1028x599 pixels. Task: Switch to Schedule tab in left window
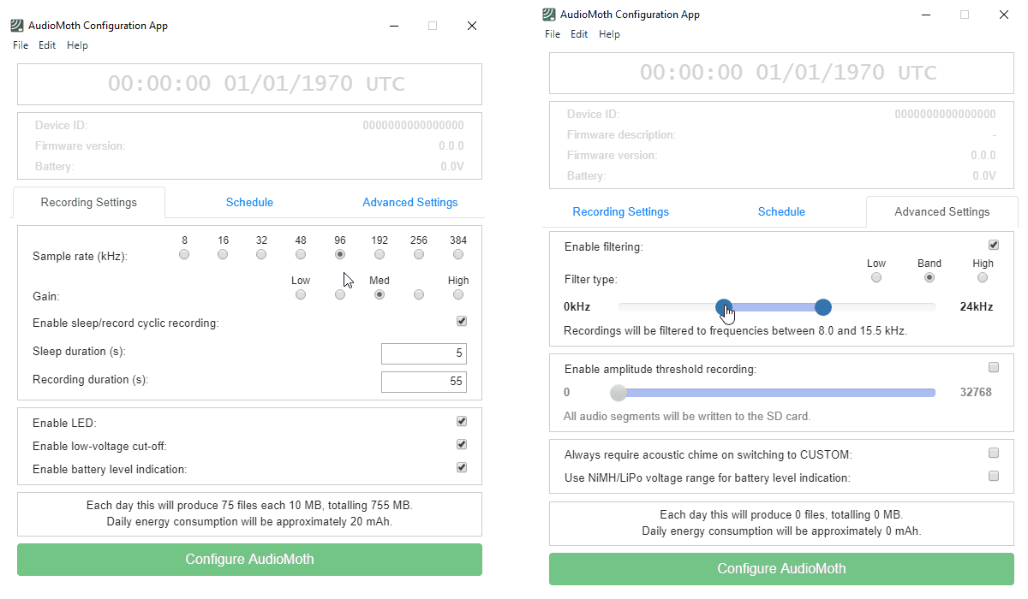249,203
